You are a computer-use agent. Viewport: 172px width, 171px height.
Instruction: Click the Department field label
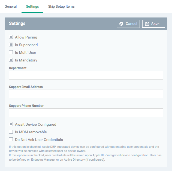18,68
